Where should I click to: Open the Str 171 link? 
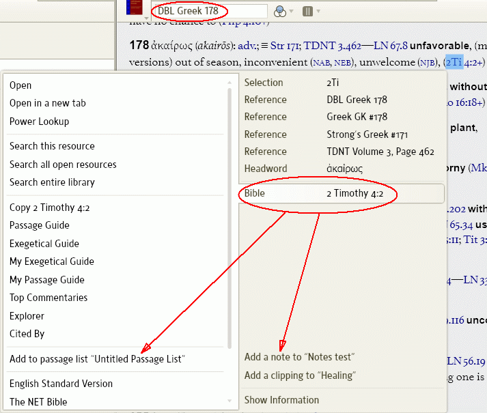285,46
